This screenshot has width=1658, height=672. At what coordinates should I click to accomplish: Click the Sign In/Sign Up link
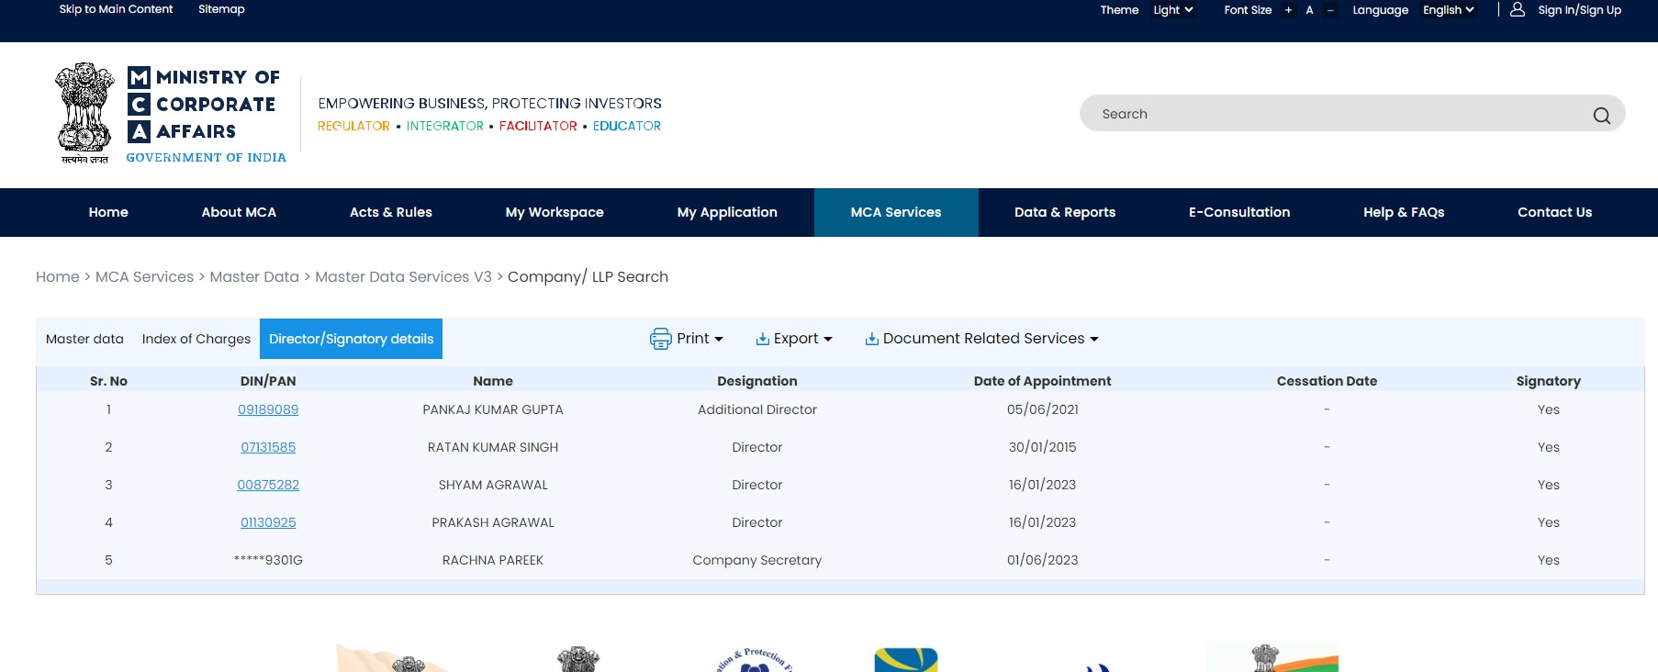point(1579,10)
